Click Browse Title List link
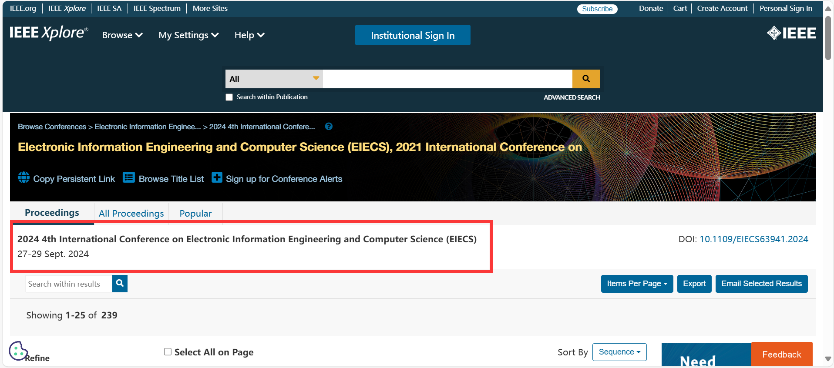 point(172,179)
